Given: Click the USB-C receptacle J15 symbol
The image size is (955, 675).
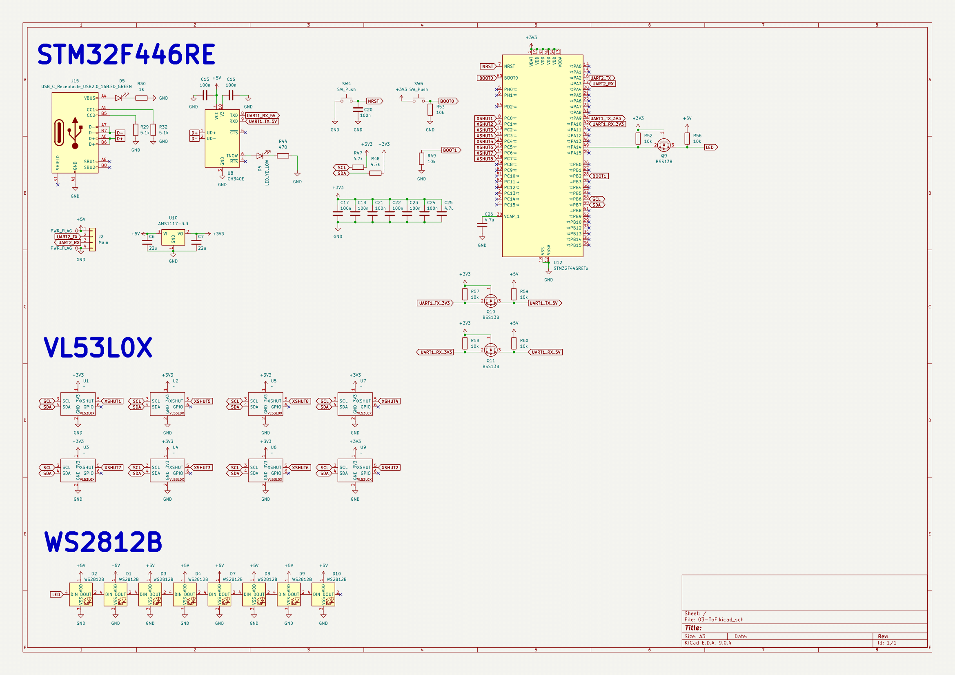Looking at the screenshot, I should pos(75,133).
